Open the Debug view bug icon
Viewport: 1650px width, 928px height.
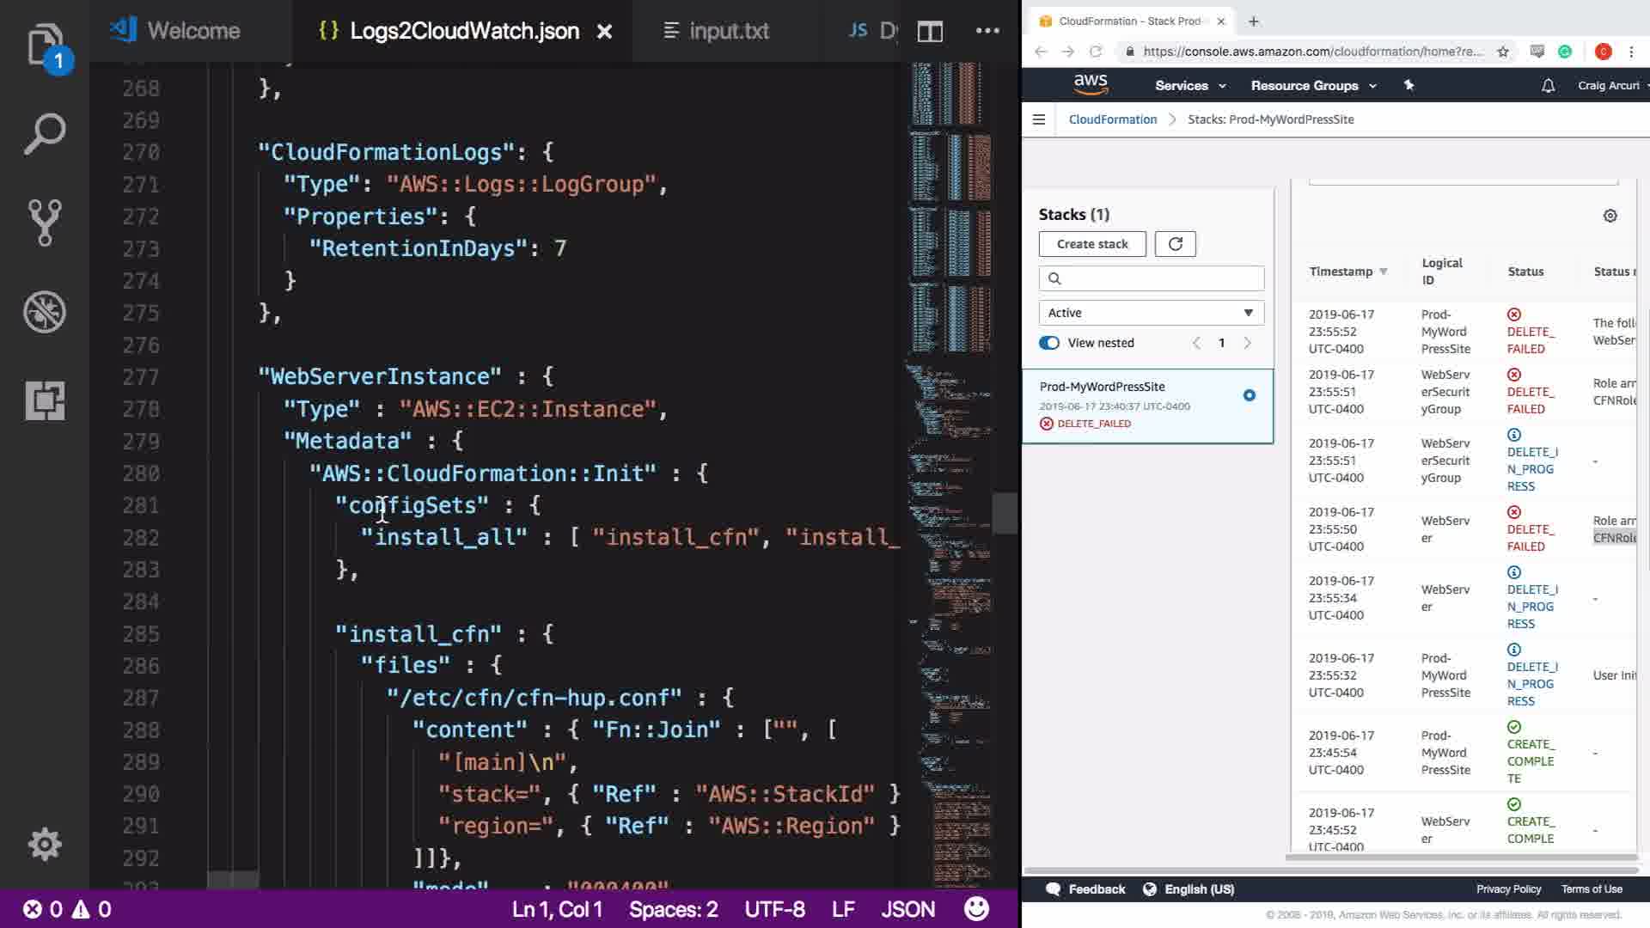45,312
